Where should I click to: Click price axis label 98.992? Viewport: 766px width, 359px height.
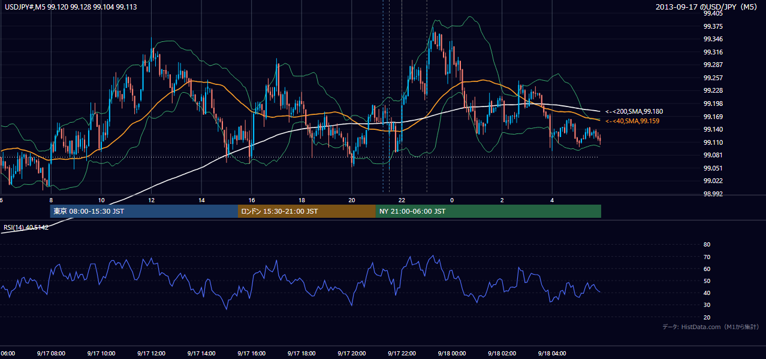(x=713, y=194)
